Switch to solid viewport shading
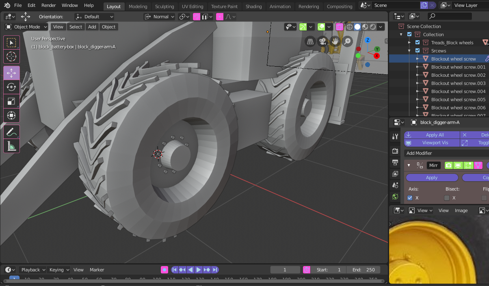The image size is (489, 286). point(357,27)
